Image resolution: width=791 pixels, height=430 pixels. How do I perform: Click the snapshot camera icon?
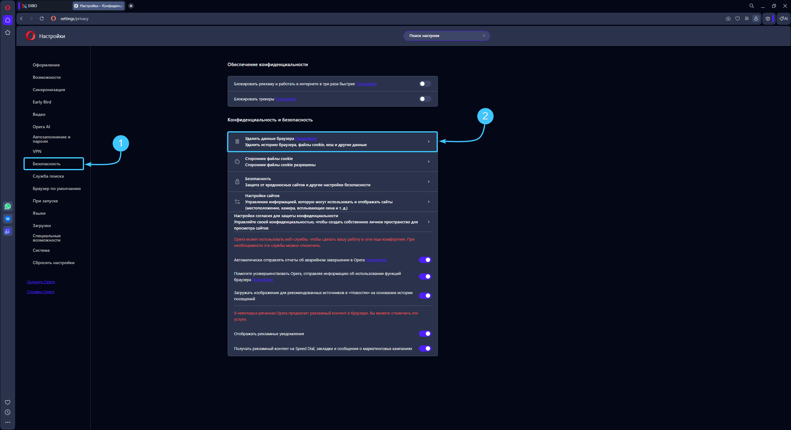(728, 19)
